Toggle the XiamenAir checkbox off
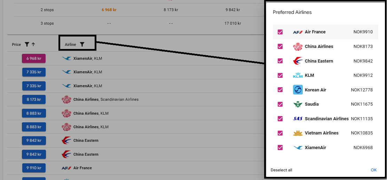This screenshot has height=180, width=387. tap(280, 147)
